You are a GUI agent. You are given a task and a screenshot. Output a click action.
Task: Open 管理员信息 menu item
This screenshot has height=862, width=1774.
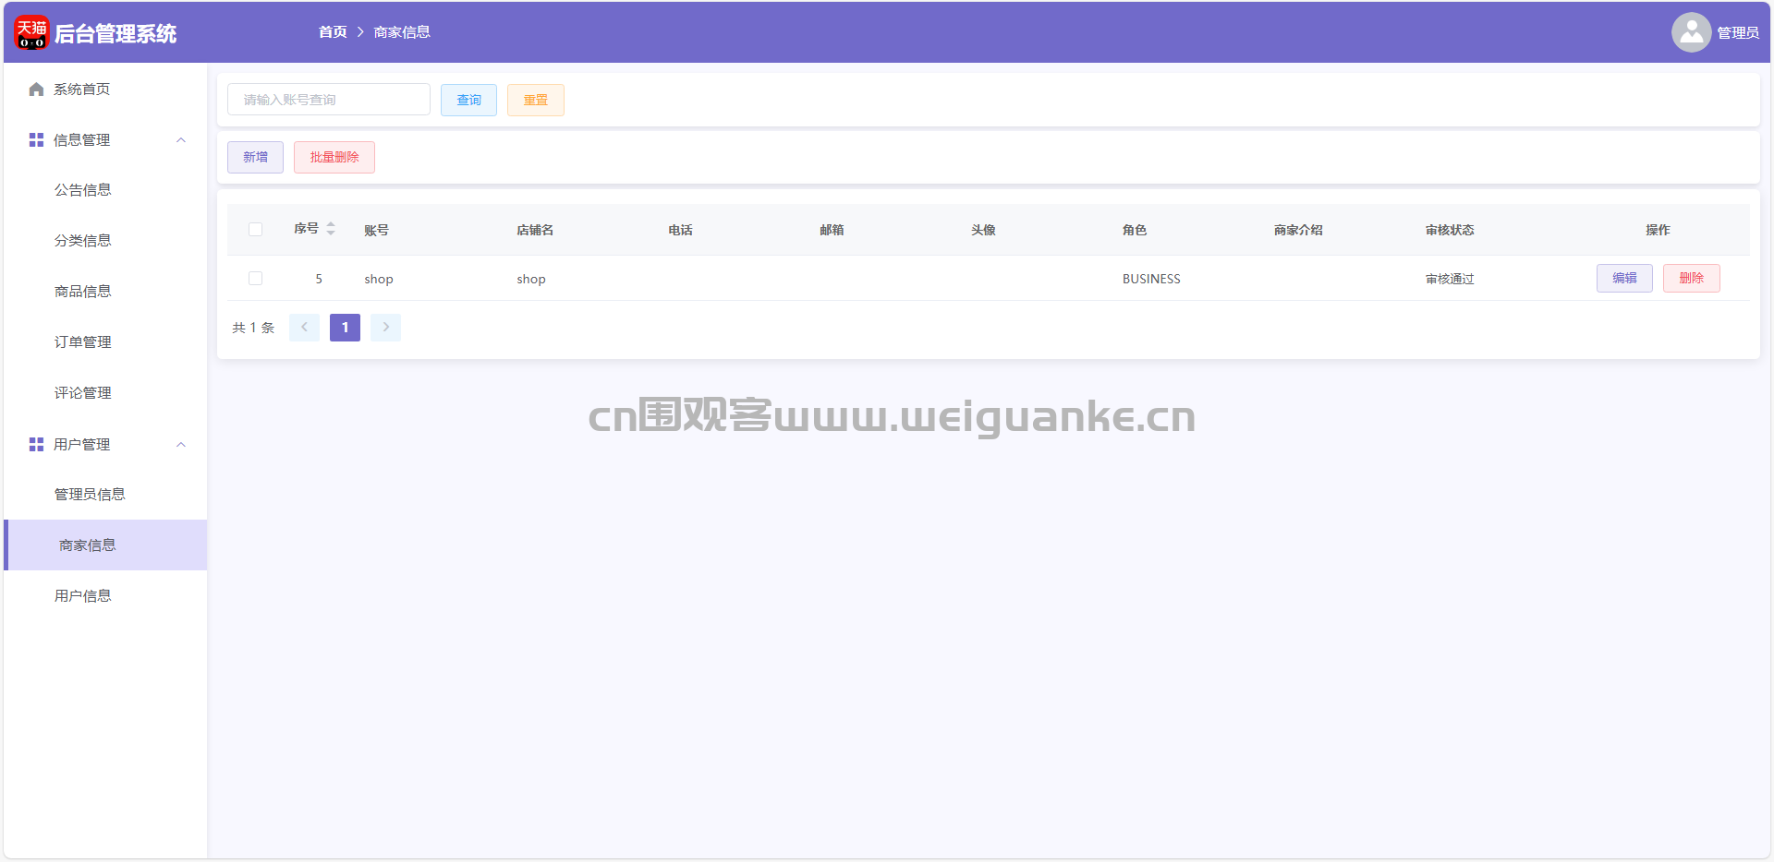[105, 495]
